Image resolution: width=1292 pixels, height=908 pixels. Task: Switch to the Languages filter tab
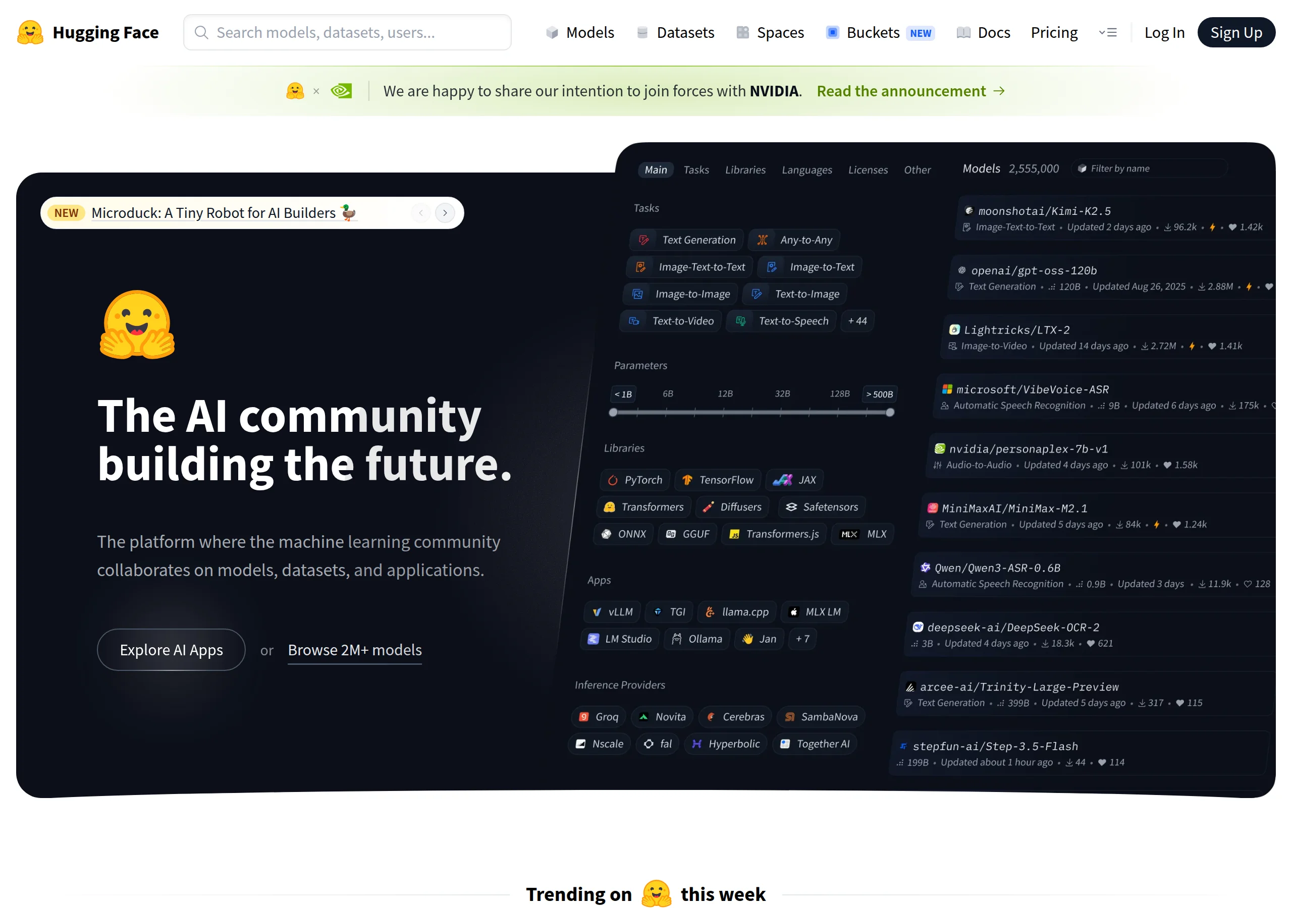click(806, 169)
